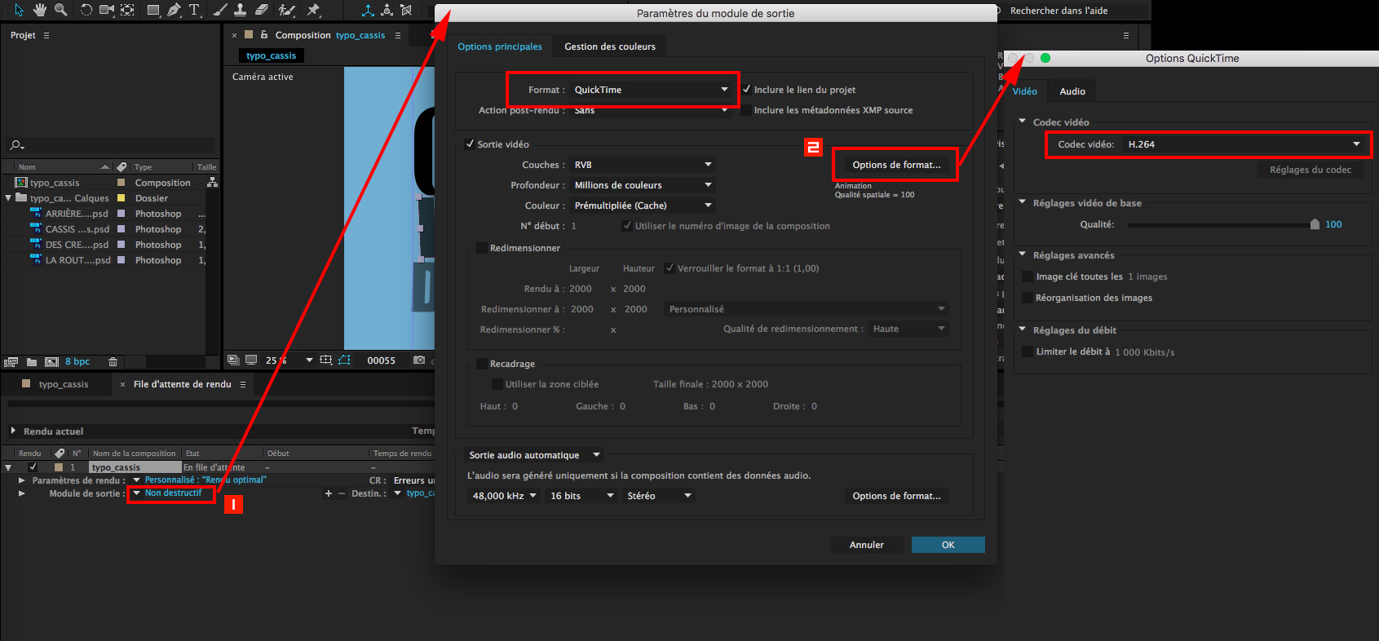Switch to Gestion des couleurs tab

pyautogui.click(x=609, y=46)
